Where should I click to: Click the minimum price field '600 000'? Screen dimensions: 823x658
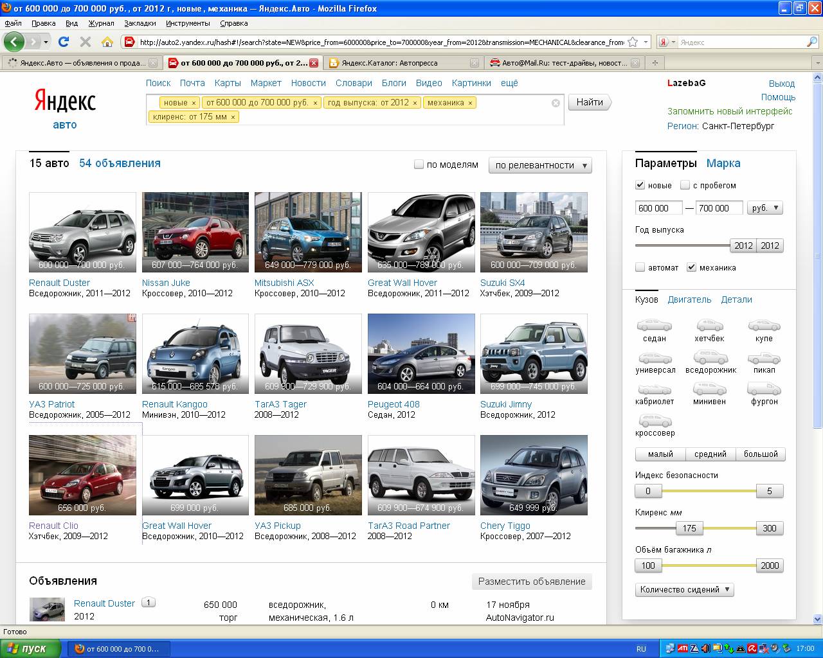point(659,208)
